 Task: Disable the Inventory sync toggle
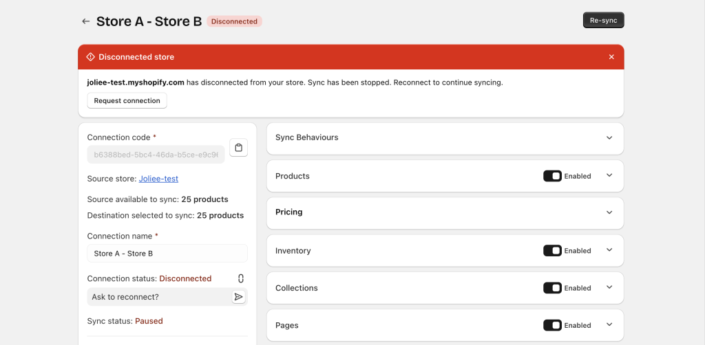click(x=552, y=251)
